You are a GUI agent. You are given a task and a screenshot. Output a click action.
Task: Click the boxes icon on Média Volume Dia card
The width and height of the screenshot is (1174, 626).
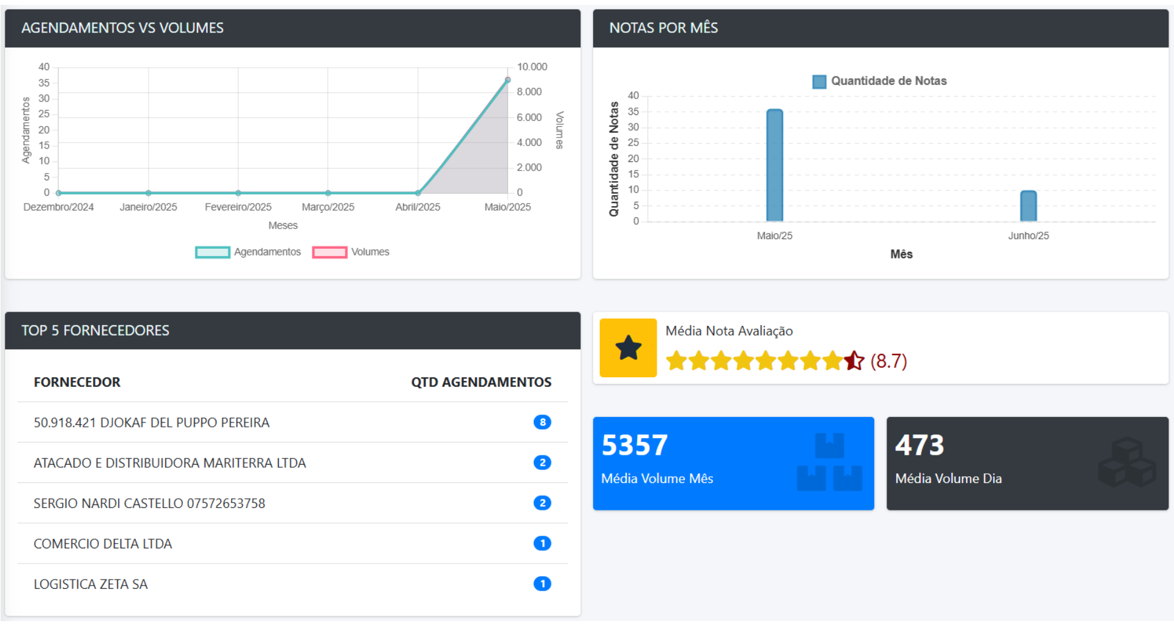point(1128,460)
